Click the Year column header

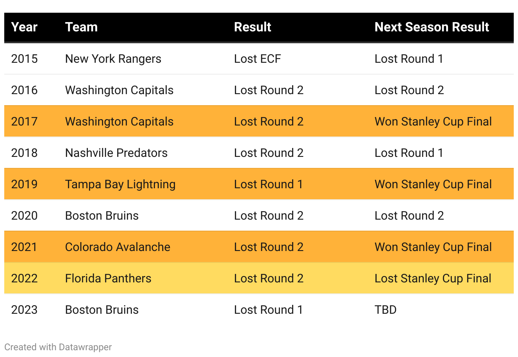pyautogui.click(x=24, y=27)
